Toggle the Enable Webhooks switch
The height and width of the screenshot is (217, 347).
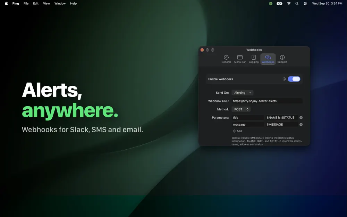(x=294, y=79)
